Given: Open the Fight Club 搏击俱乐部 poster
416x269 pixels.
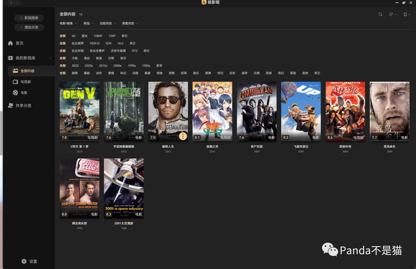Looking at the screenshot, I should pos(80,188).
